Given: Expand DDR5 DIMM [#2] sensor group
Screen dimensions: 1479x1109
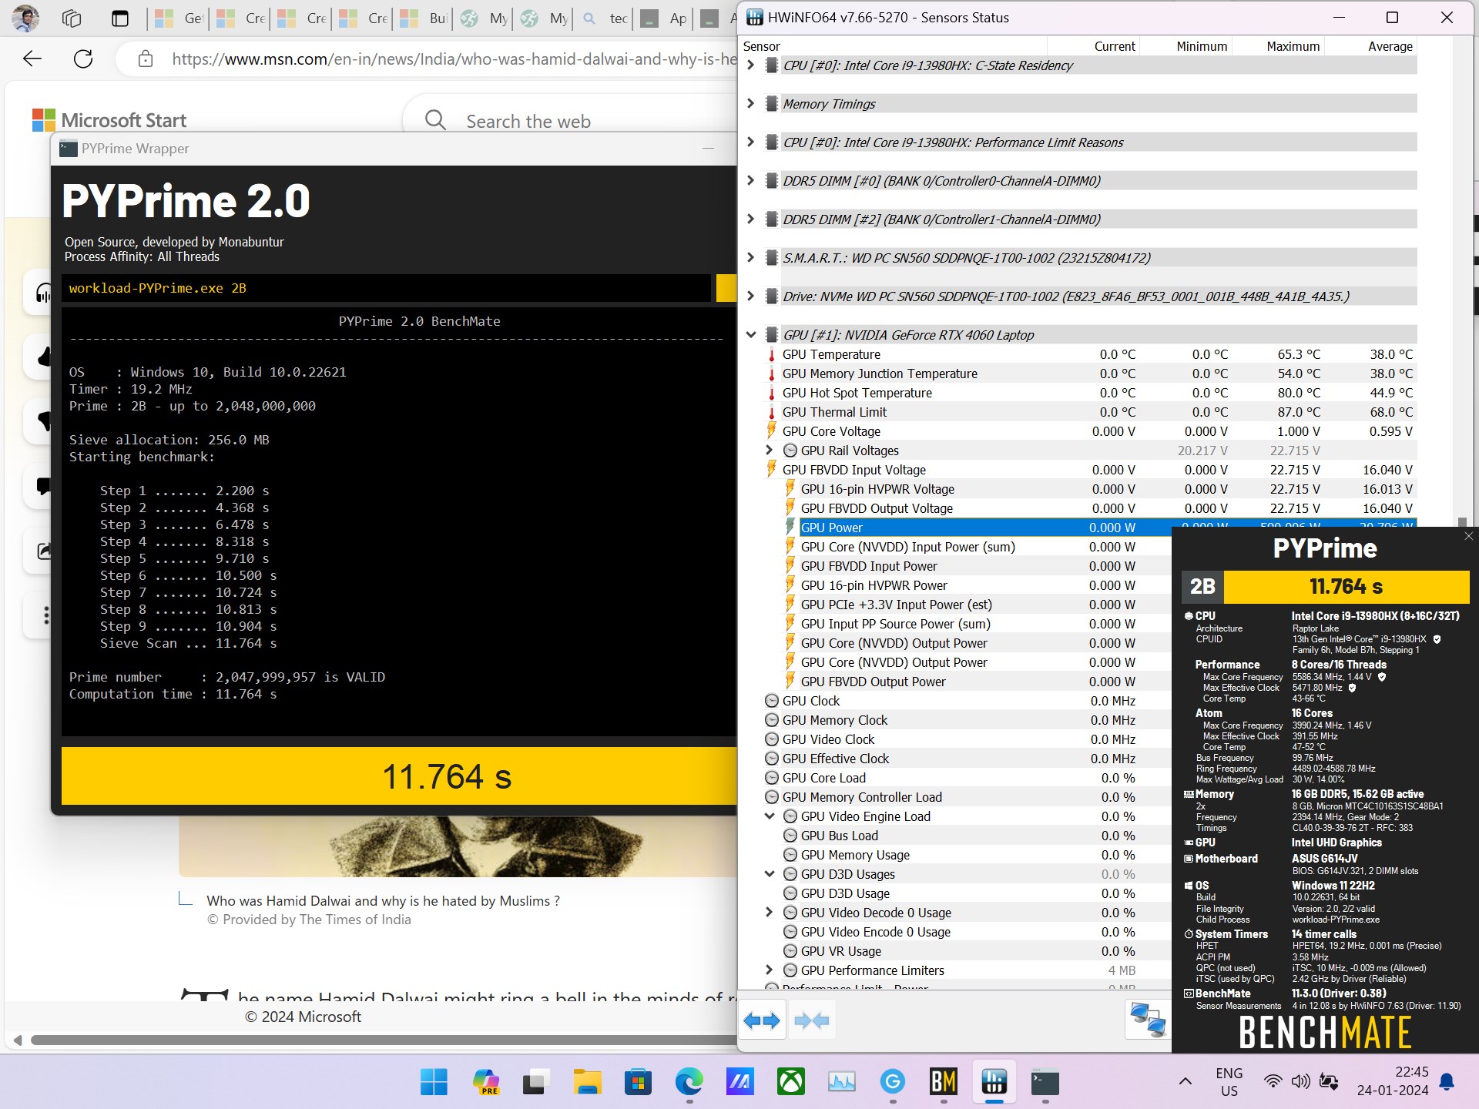Looking at the screenshot, I should pos(751,219).
